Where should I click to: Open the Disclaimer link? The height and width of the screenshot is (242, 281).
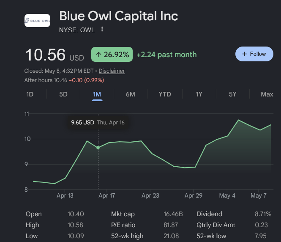click(112, 71)
